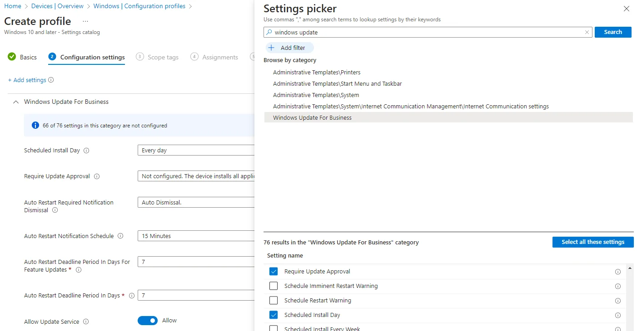
Task: Info icon for Auto Restart Required Notification Dismissal
Action: (x=55, y=210)
